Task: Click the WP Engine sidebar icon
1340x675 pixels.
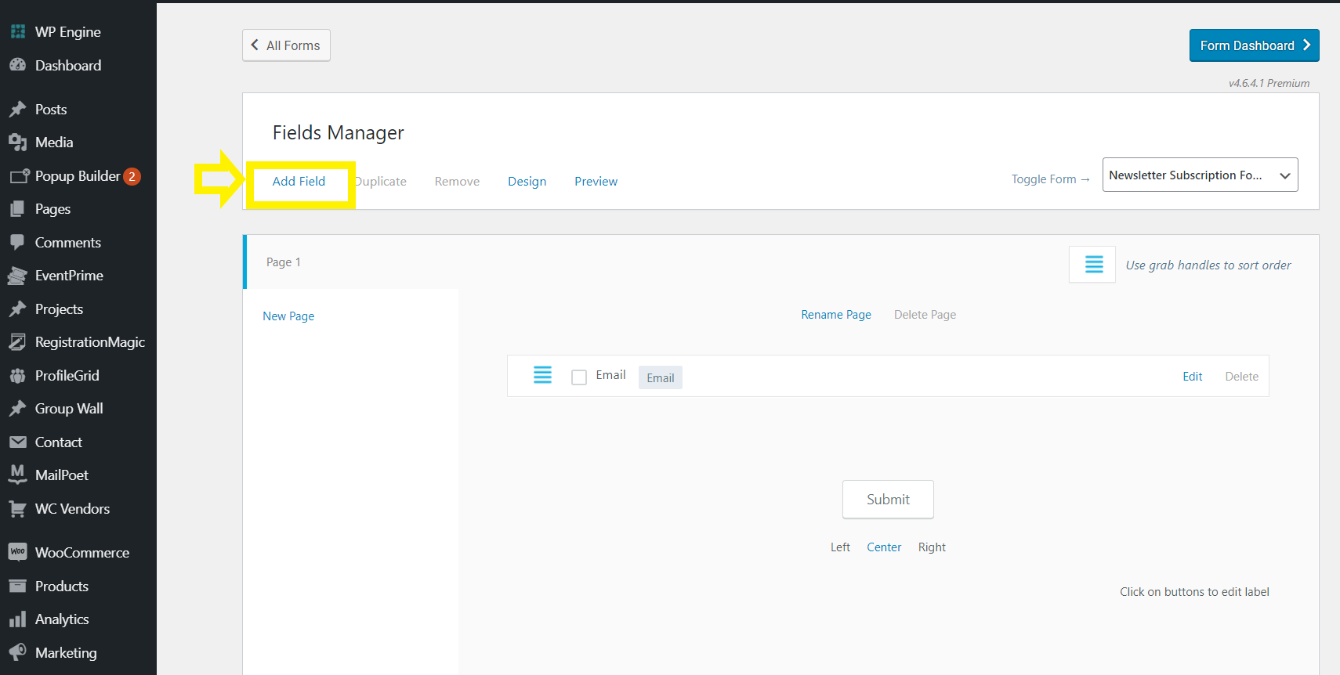Action: 17,32
